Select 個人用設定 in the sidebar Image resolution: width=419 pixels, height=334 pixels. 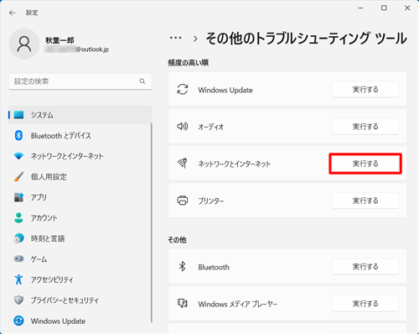click(x=80, y=176)
